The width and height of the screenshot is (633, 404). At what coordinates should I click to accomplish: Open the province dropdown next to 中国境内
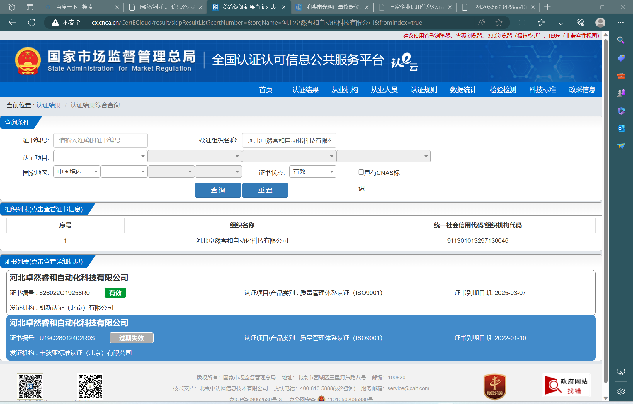click(124, 172)
